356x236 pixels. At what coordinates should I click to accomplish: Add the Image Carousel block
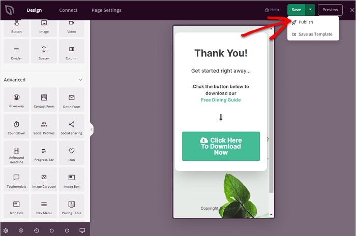click(x=44, y=180)
